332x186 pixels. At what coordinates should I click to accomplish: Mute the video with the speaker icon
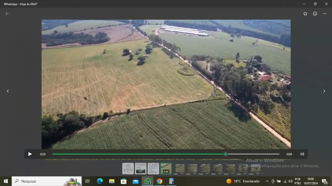coord(302,154)
